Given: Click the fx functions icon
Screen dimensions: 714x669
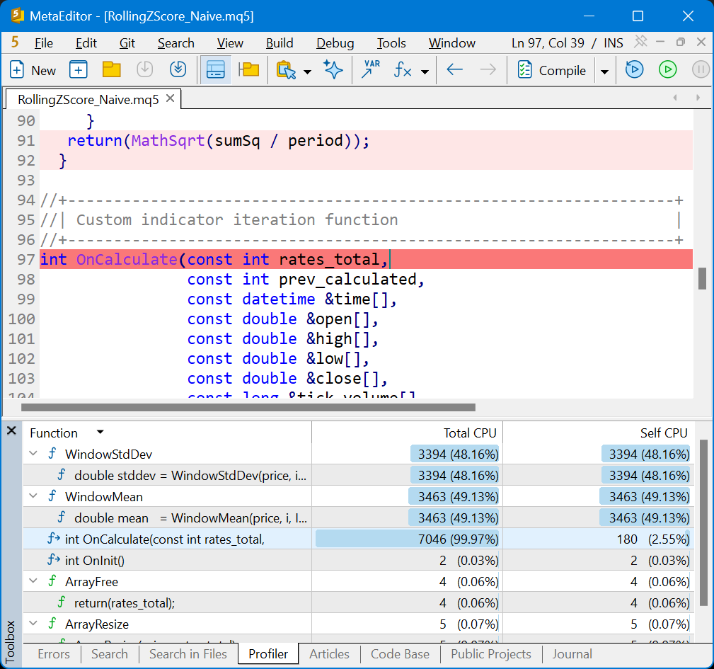Looking at the screenshot, I should 403,70.
